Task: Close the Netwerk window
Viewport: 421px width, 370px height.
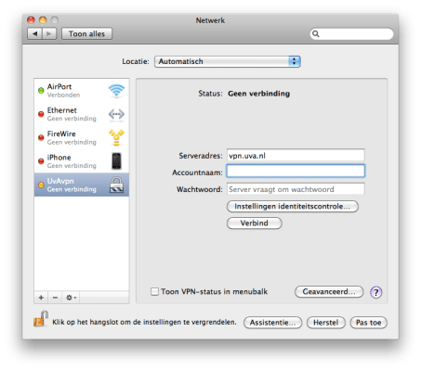Action: (31, 20)
